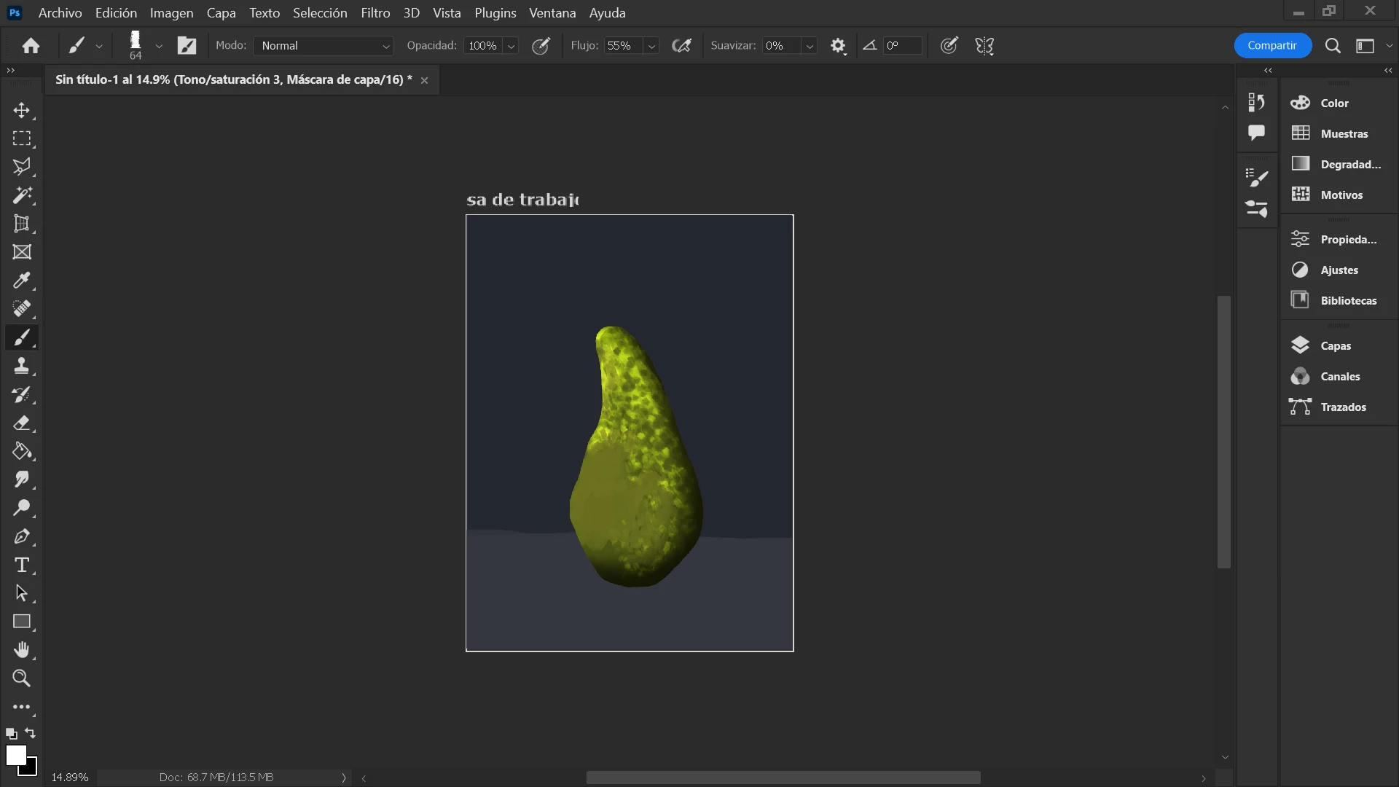Open the brush preset picker arrow
The height and width of the screenshot is (787, 1399).
159,46
